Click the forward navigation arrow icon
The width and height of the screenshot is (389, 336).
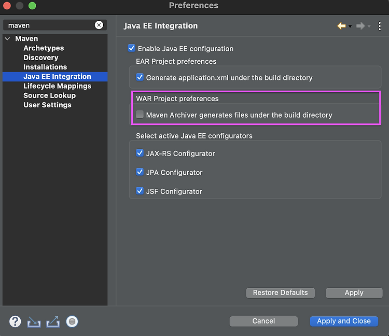360,26
